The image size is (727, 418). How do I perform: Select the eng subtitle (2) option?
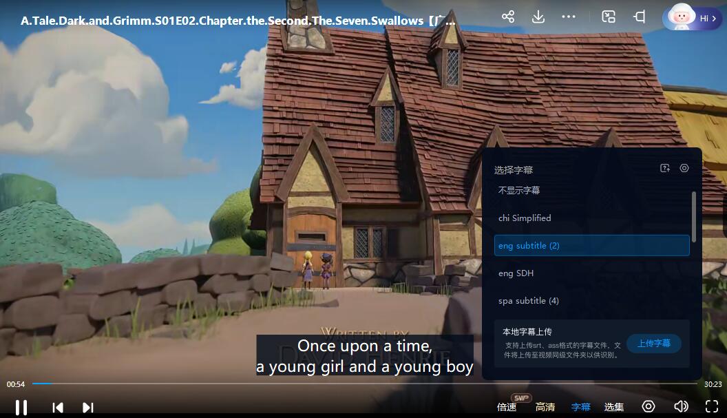591,245
